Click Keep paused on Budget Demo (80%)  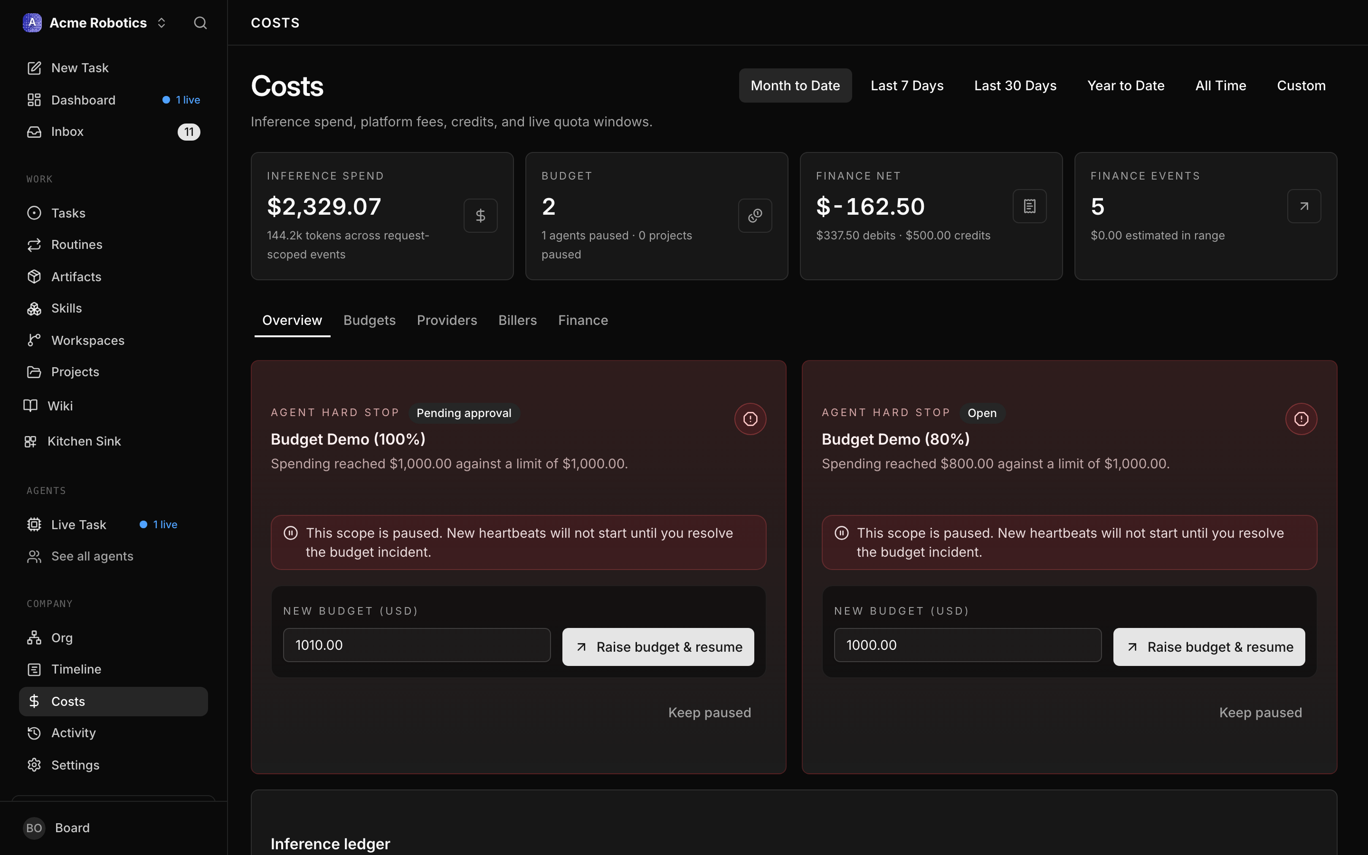click(x=1260, y=712)
